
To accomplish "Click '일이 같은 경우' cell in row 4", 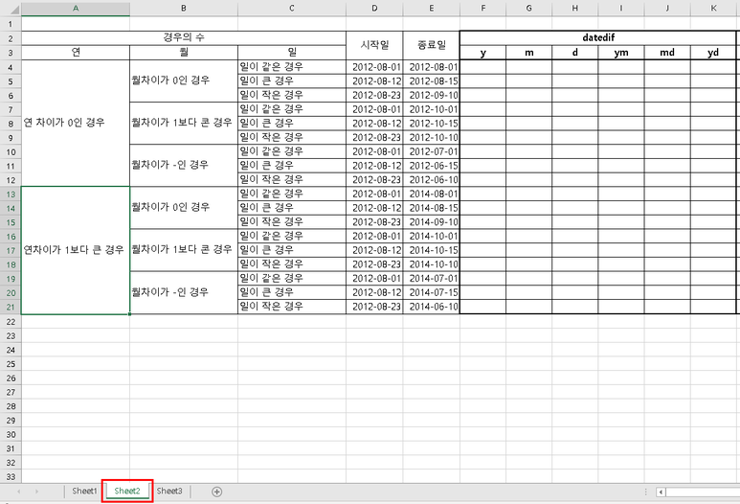I will point(292,67).
